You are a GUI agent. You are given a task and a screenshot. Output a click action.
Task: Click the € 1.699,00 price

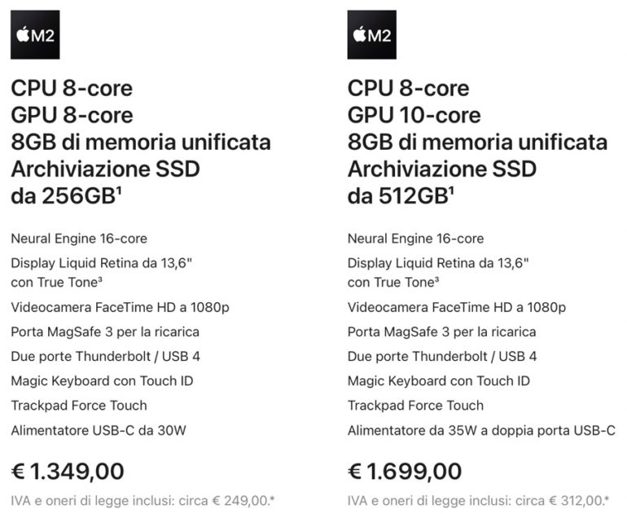(x=405, y=471)
